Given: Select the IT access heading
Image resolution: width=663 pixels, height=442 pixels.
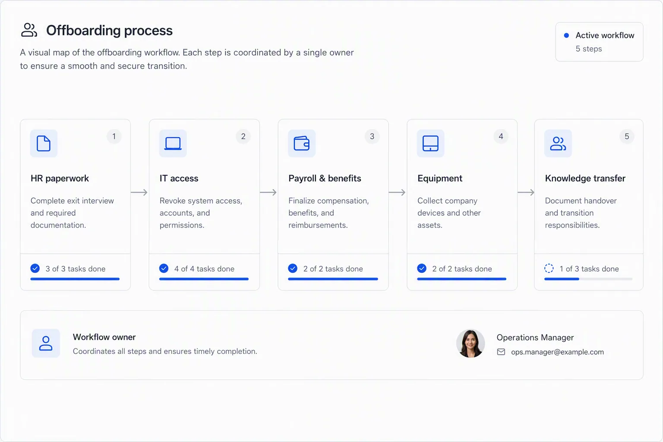Looking at the screenshot, I should click(x=179, y=178).
